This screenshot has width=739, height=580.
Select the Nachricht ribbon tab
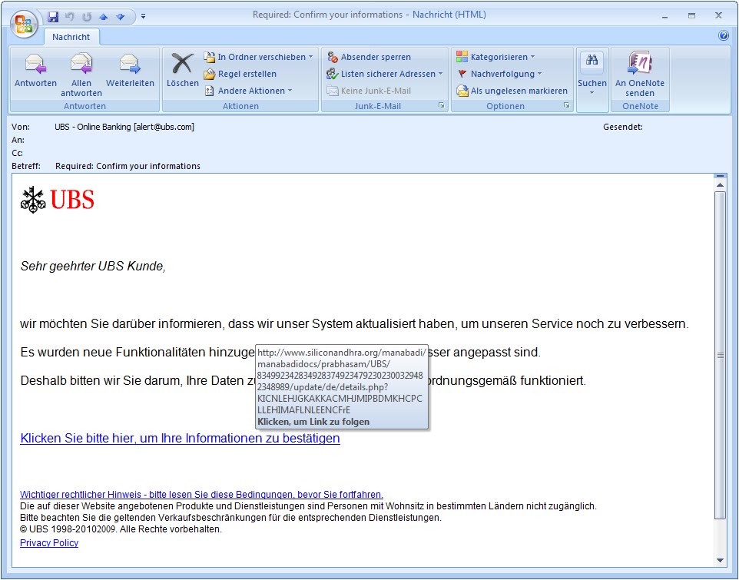point(71,37)
